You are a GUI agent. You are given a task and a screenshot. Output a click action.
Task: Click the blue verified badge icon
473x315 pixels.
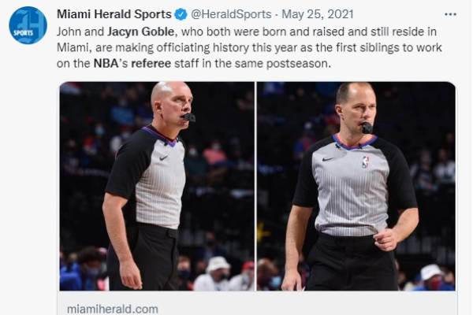(x=181, y=14)
